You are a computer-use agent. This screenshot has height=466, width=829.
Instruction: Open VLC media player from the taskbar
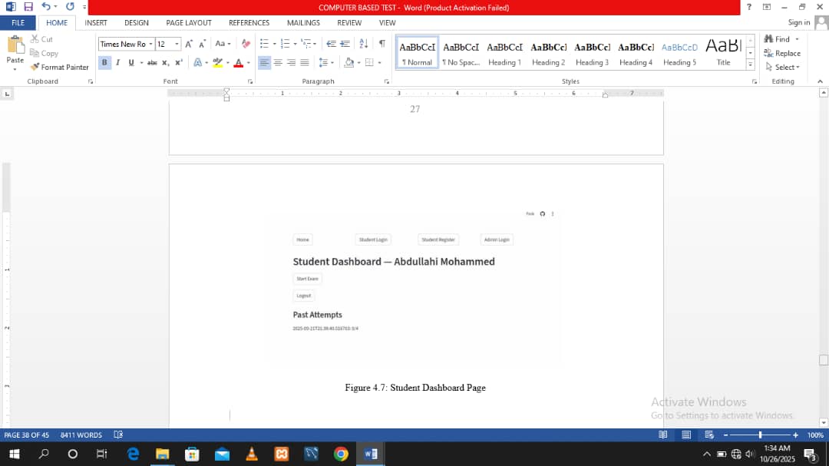click(252, 454)
